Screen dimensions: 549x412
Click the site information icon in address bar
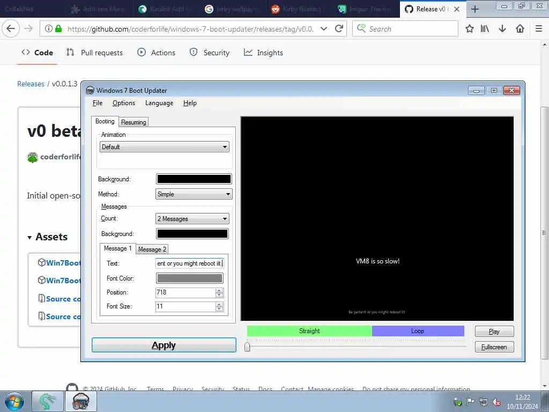(49, 29)
